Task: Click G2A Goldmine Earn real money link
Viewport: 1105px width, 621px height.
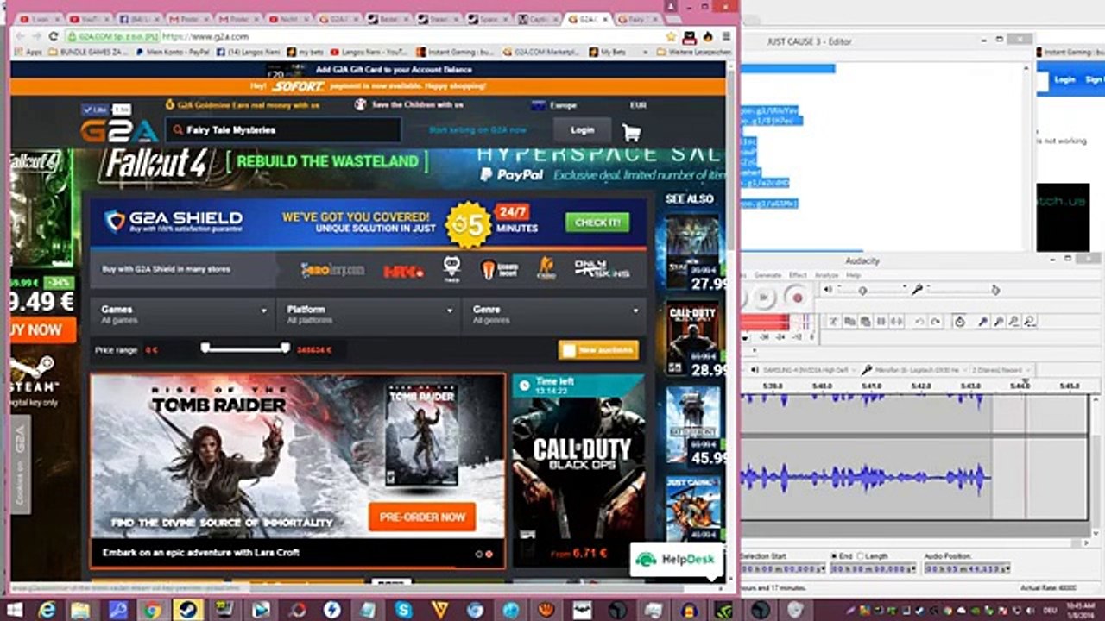Action: [243, 105]
